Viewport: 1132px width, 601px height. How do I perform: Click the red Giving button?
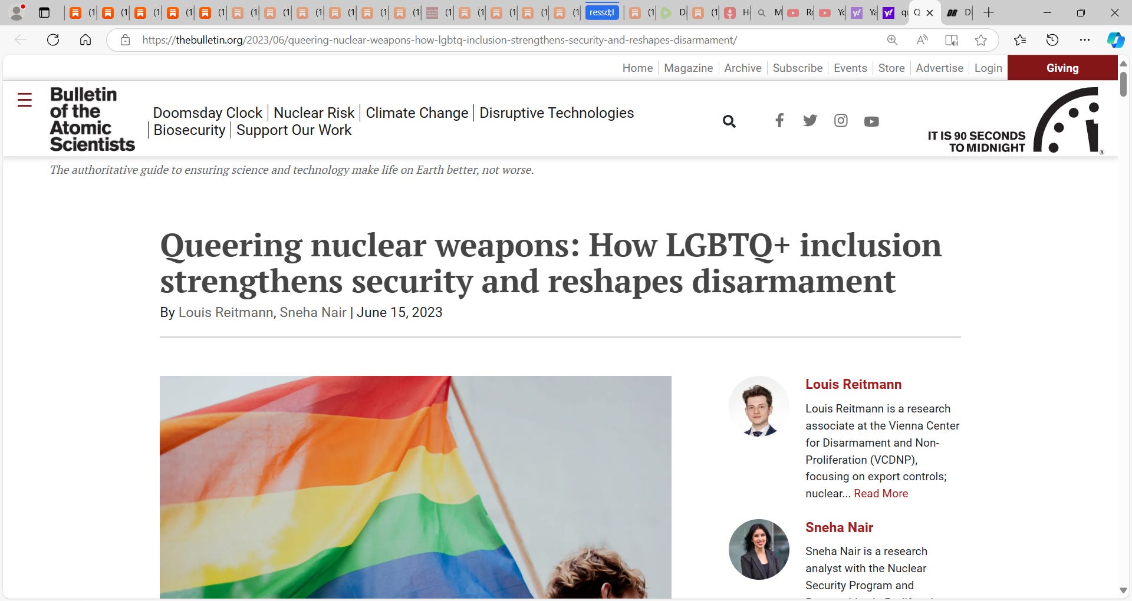pos(1062,68)
